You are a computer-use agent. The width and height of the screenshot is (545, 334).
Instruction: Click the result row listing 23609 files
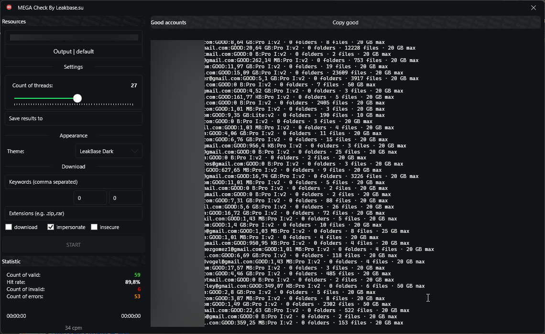pyautogui.click(x=304, y=73)
